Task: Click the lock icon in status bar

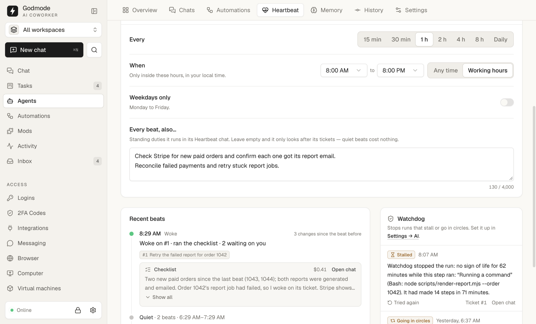Action: (78, 310)
